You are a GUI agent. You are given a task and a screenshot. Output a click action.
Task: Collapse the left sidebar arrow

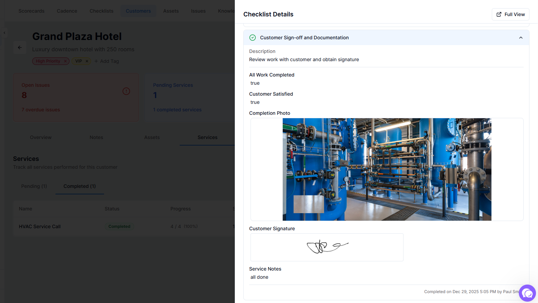coord(4,33)
